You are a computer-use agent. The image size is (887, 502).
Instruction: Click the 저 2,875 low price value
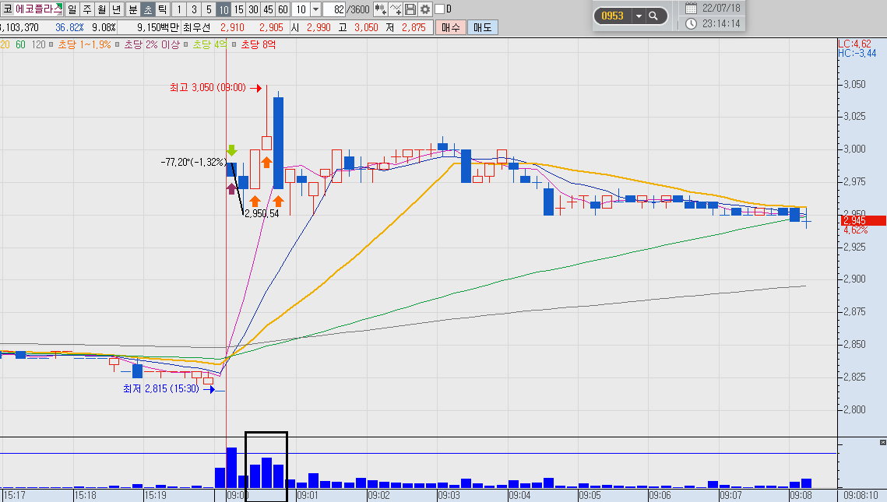[x=414, y=27]
